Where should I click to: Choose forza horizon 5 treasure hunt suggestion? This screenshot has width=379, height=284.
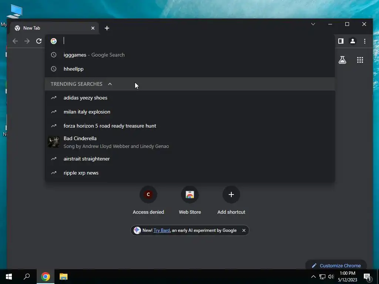coord(190,126)
